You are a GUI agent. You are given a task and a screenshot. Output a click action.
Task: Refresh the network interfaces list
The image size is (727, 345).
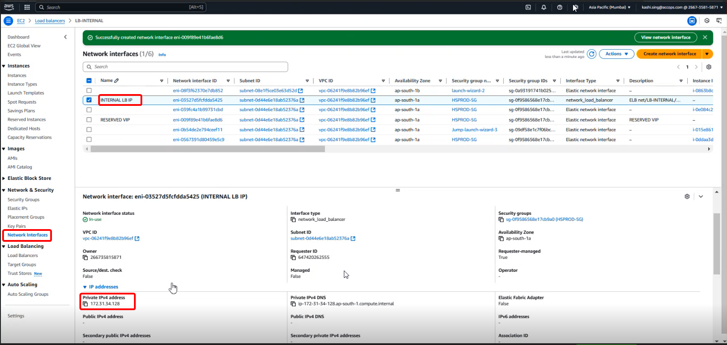point(592,54)
